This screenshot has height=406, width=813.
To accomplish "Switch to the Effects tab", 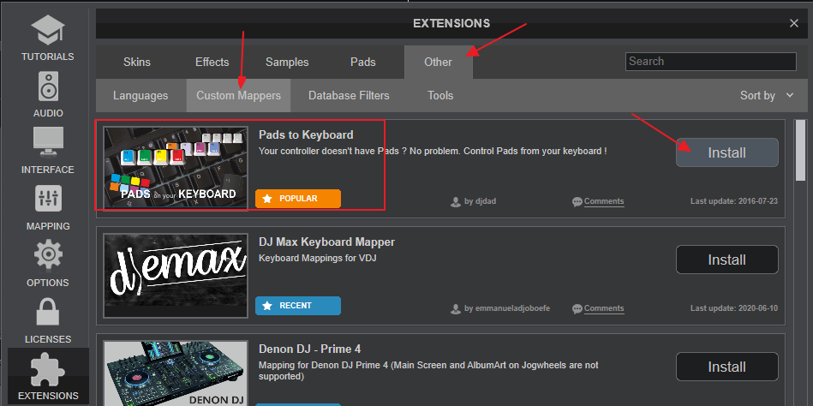I will click(212, 63).
